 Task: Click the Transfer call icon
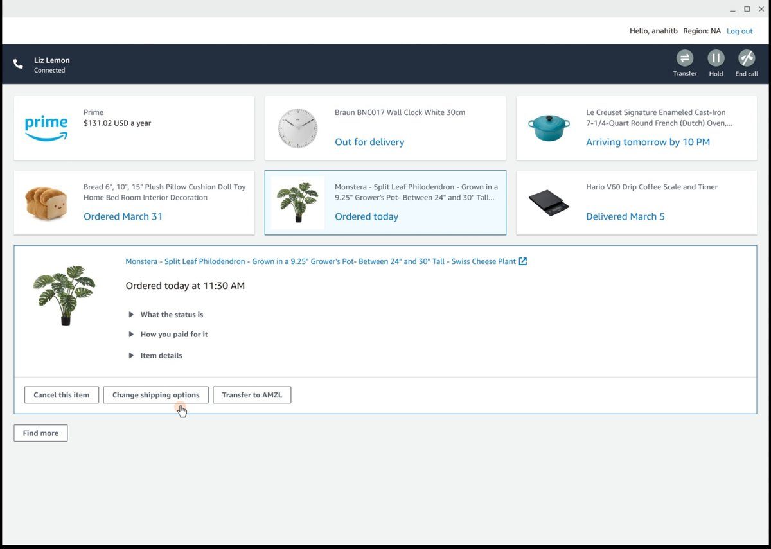(684, 58)
